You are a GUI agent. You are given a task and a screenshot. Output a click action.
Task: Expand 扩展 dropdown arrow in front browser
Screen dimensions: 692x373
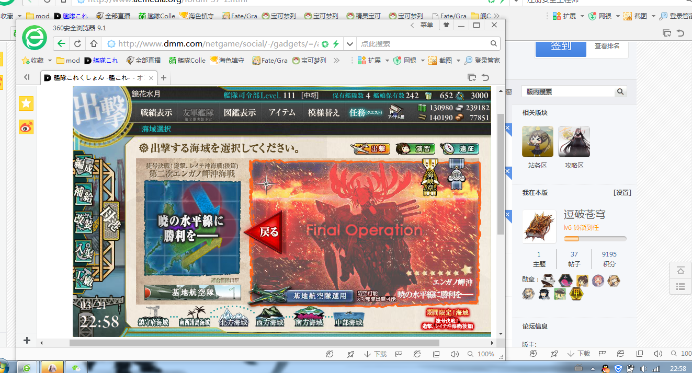pos(387,61)
